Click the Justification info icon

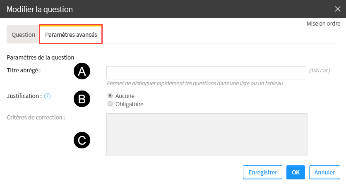(x=47, y=96)
